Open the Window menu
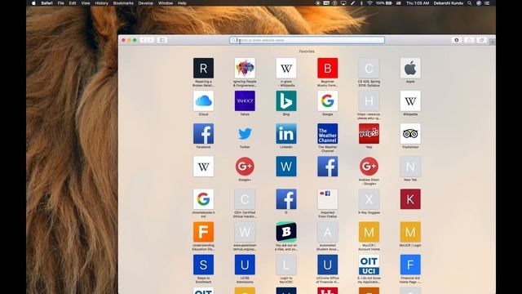Image resolution: width=522 pixels, height=294 pixels. click(x=166, y=3)
